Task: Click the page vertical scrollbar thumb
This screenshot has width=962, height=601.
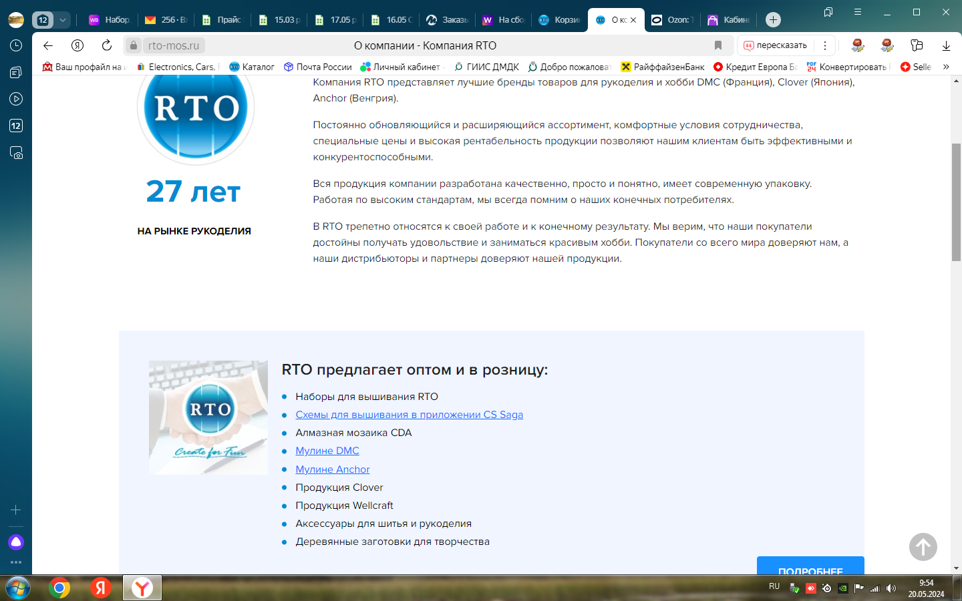Action: [956, 202]
